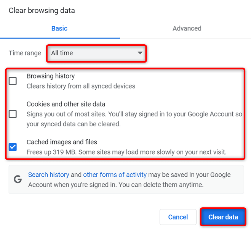This screenshot has width=251, height=229.
Task: Click the Time range label
Action: tap(25, 53)
